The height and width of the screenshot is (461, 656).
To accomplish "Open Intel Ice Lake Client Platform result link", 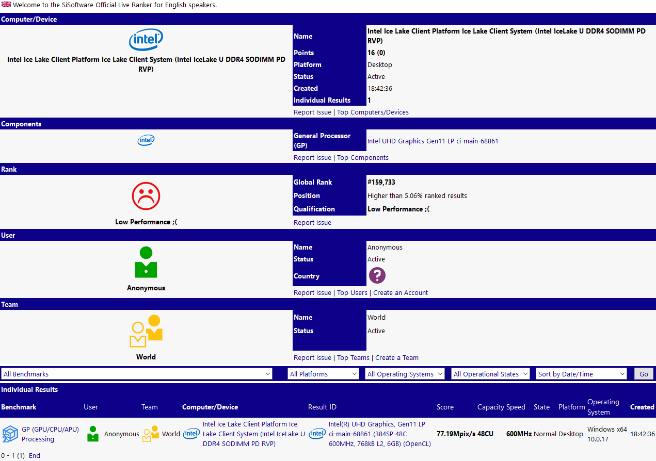I will [x=254, y=434].
